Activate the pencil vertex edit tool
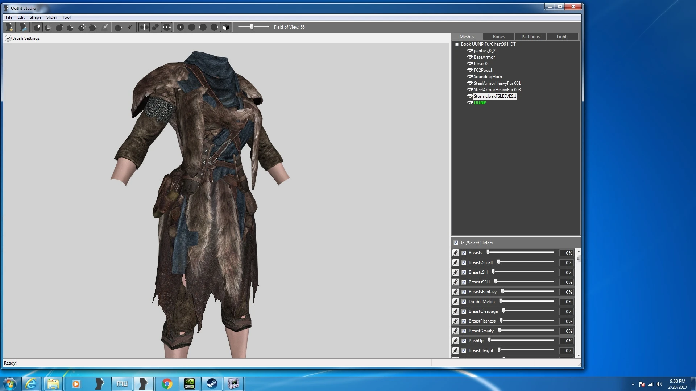Screen dimensions: 696x391 [130, 27]
